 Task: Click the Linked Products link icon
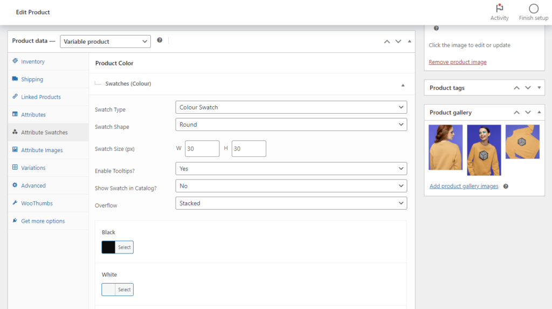(15, 97)
